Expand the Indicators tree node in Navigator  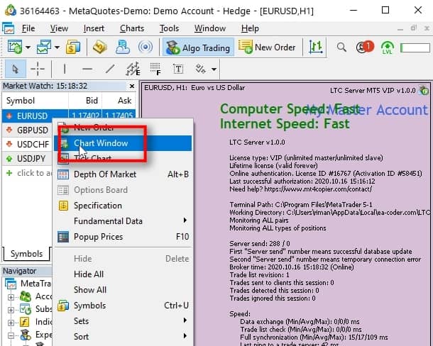click(x=11, y=323)
